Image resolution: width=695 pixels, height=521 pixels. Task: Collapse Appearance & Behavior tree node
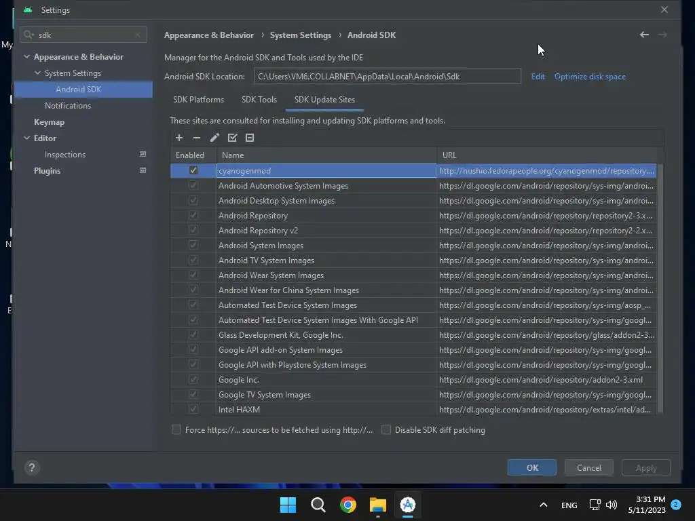point(26,57)
